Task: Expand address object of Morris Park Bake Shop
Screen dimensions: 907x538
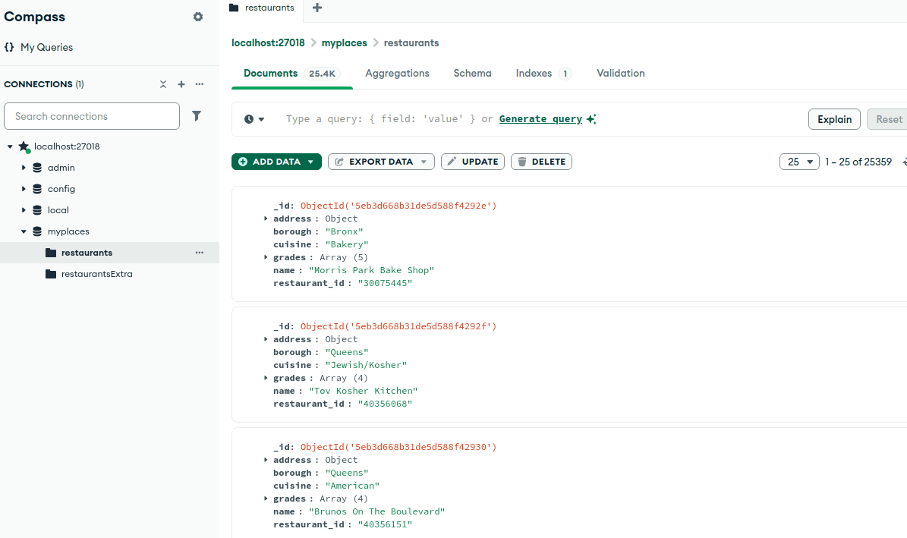Action: coord(265,219)
